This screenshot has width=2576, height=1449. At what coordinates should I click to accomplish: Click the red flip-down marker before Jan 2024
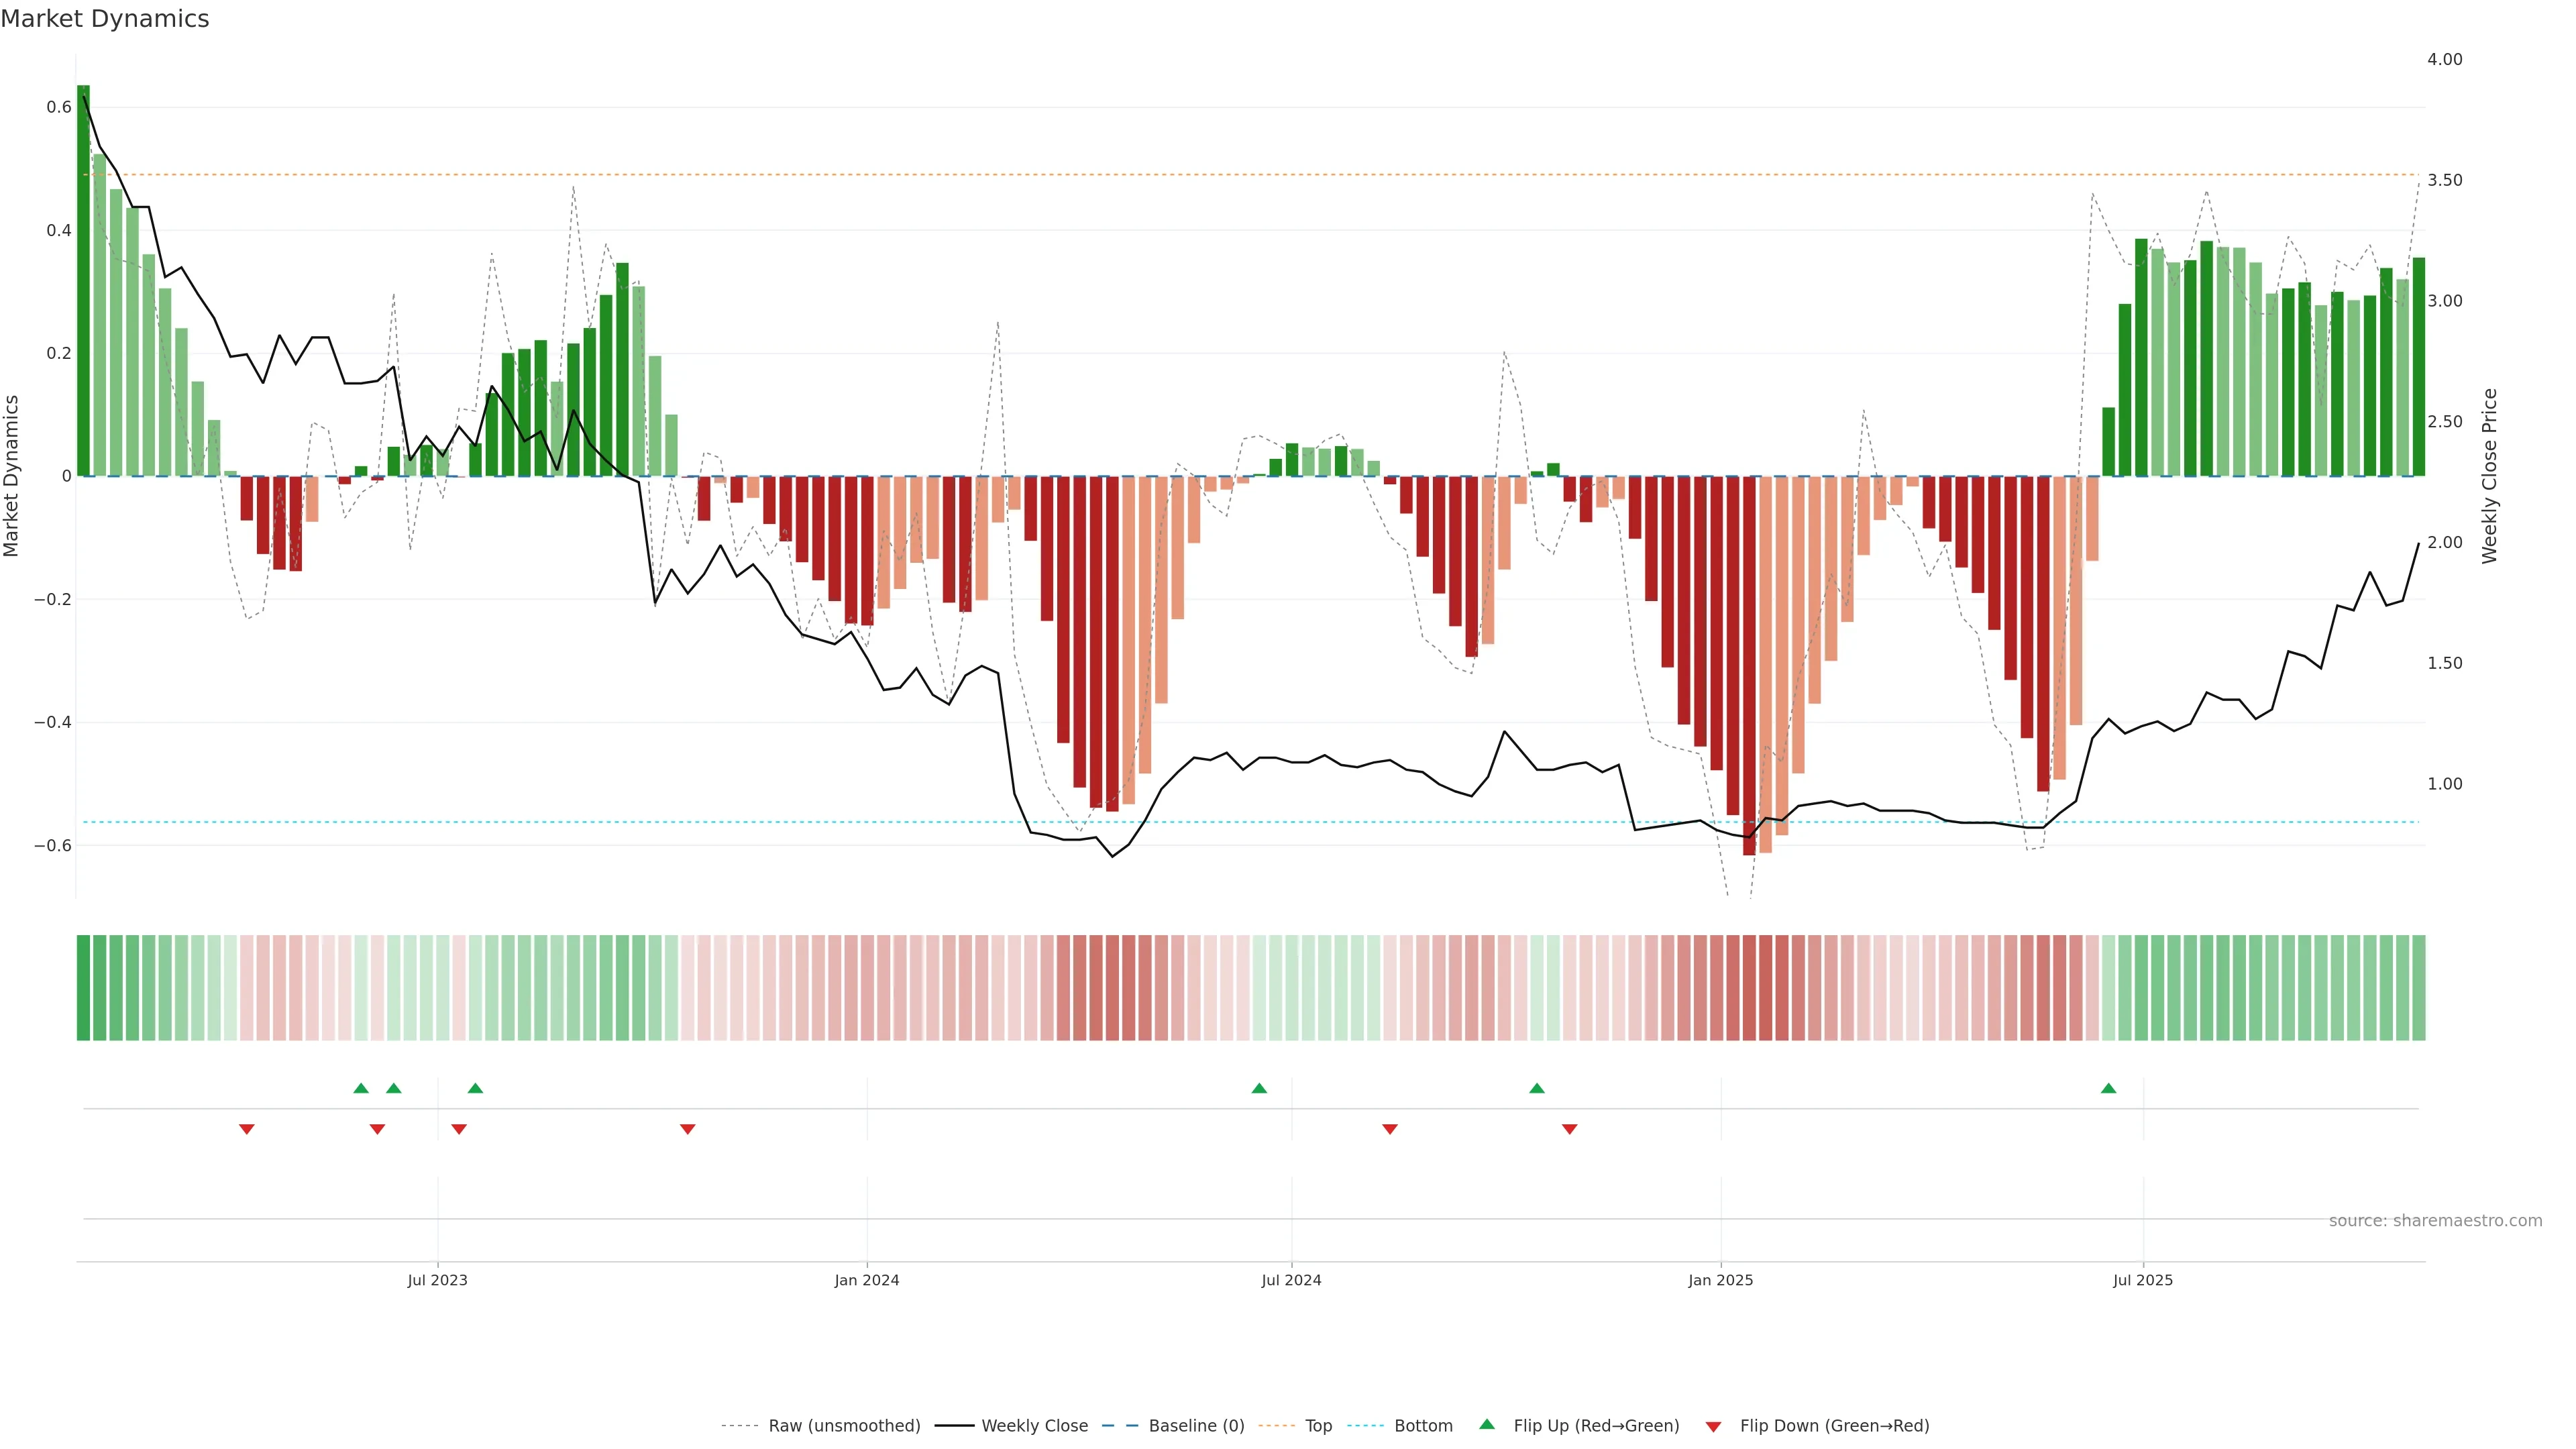click(688, 1129)
